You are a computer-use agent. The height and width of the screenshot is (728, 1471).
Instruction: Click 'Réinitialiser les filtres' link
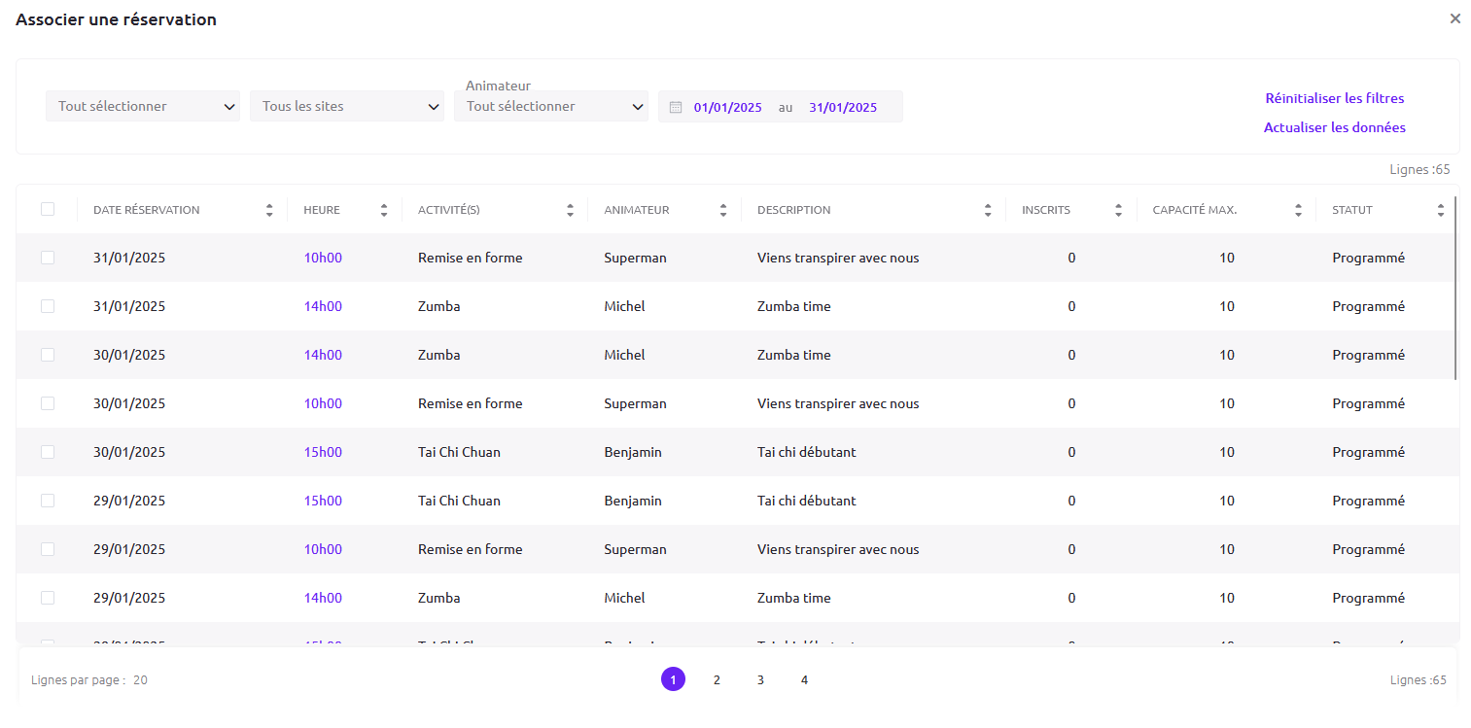[x=1334, y=98]
